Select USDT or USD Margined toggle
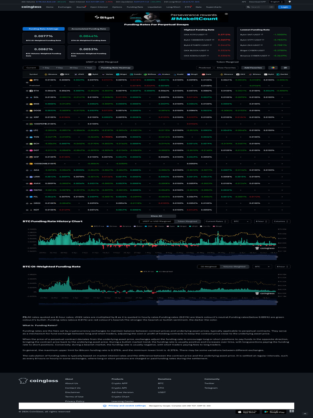The width and height of the screenshot is (313, 418). [156, 221]
